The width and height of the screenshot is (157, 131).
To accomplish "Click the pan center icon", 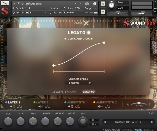I will click(x=118, y=13).
